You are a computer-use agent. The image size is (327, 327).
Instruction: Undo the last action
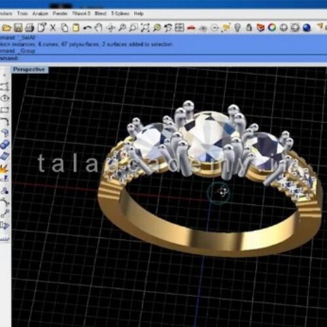(88, 28)
